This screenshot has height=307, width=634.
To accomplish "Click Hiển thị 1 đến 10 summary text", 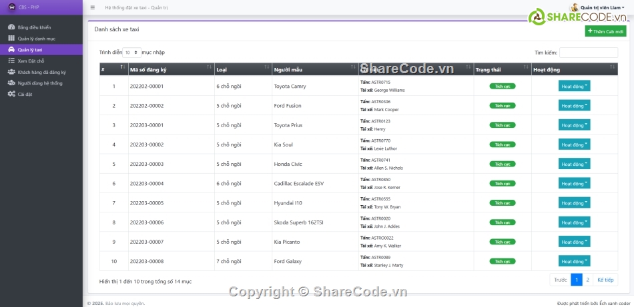I will point(145,282).
